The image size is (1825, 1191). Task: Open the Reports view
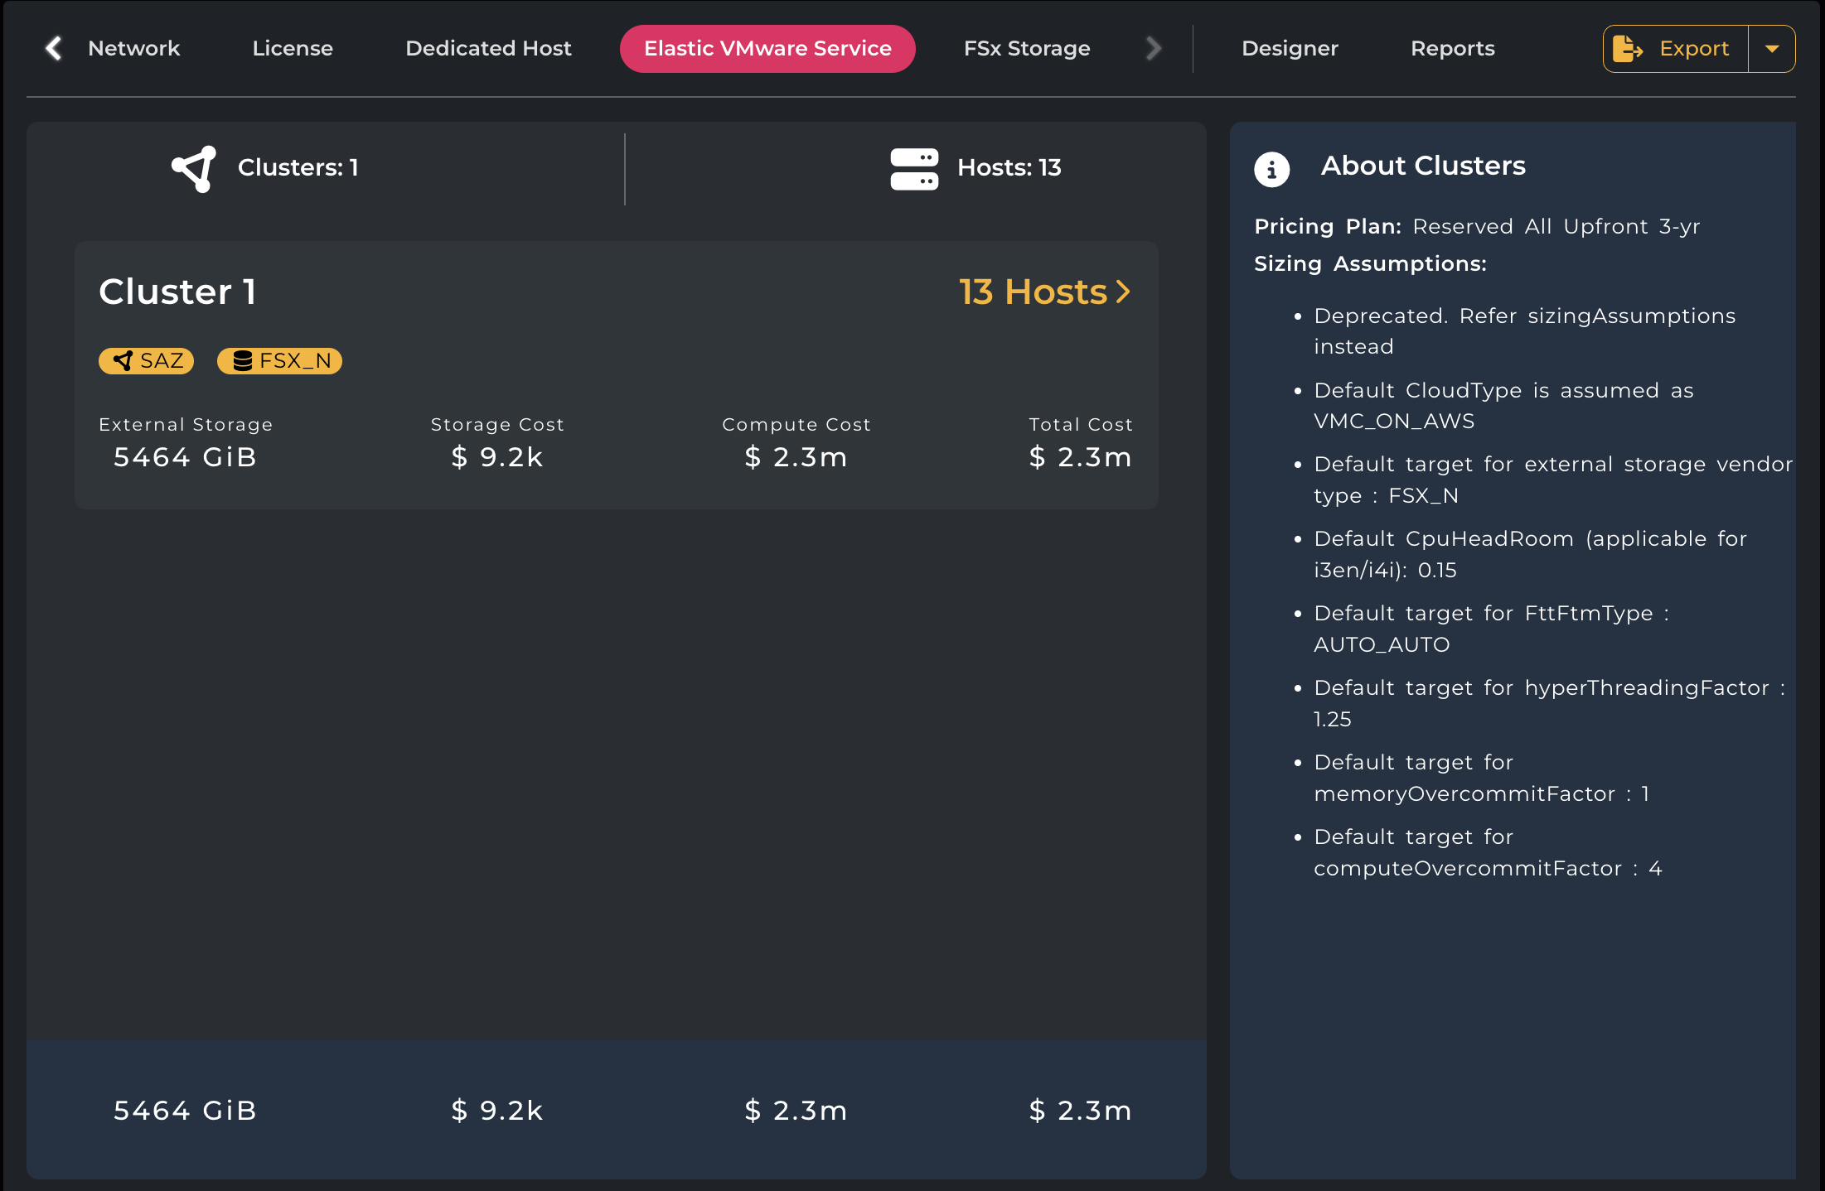1453,48
